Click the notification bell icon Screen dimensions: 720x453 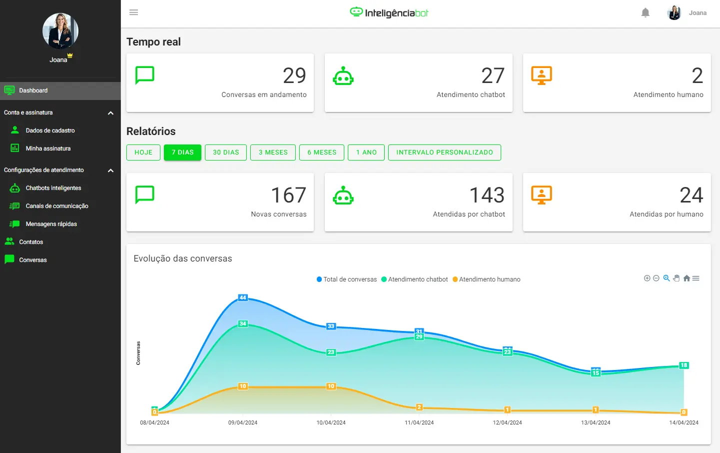coord(645,12)
